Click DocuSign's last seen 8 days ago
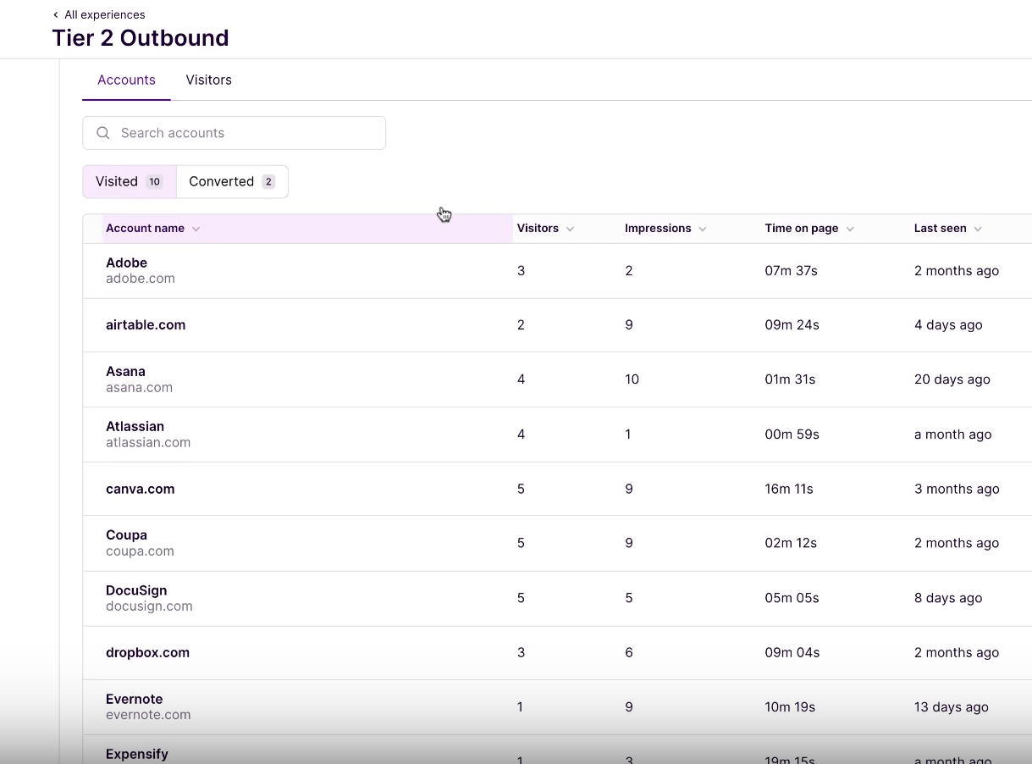Screen dimensions: 1032x764 point(948,598)
